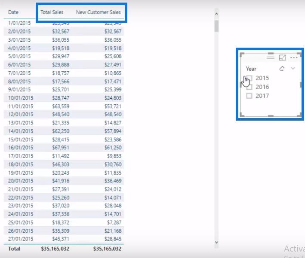Select the 5/01/2015 date cell
Screen dimensions: 305x258
pos(19,56)
